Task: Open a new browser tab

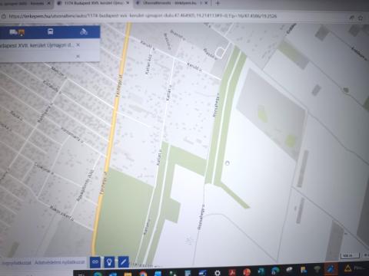Action: (218, 3)
